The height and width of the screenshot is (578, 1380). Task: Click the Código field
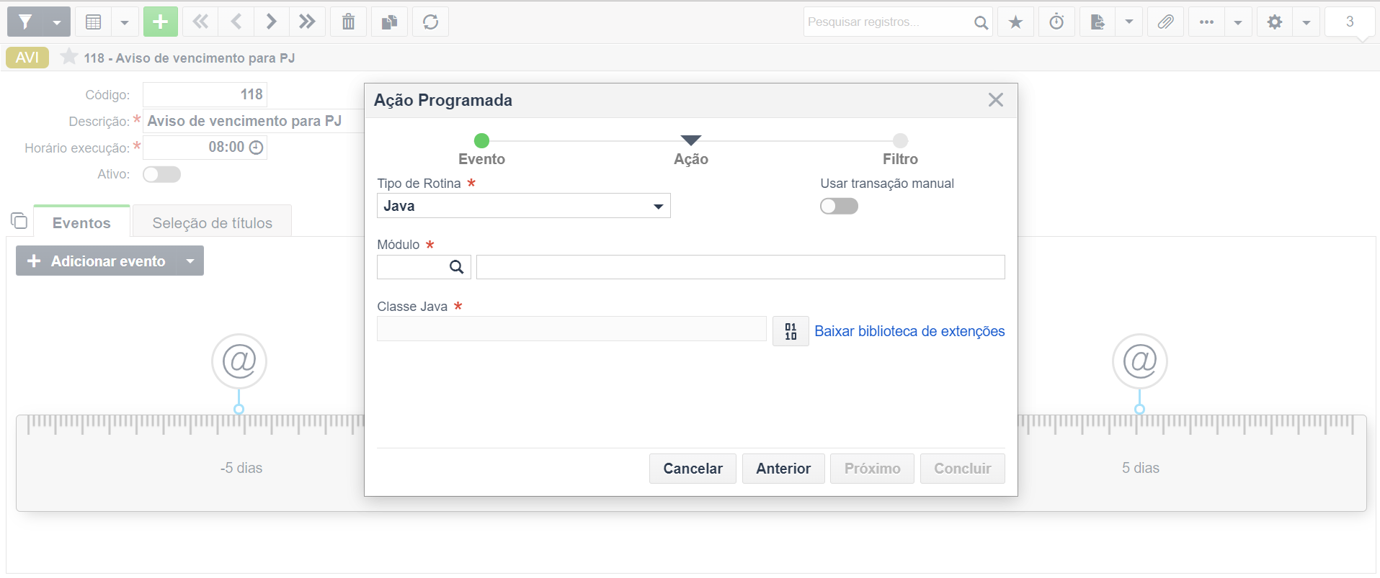pos(205,94)
